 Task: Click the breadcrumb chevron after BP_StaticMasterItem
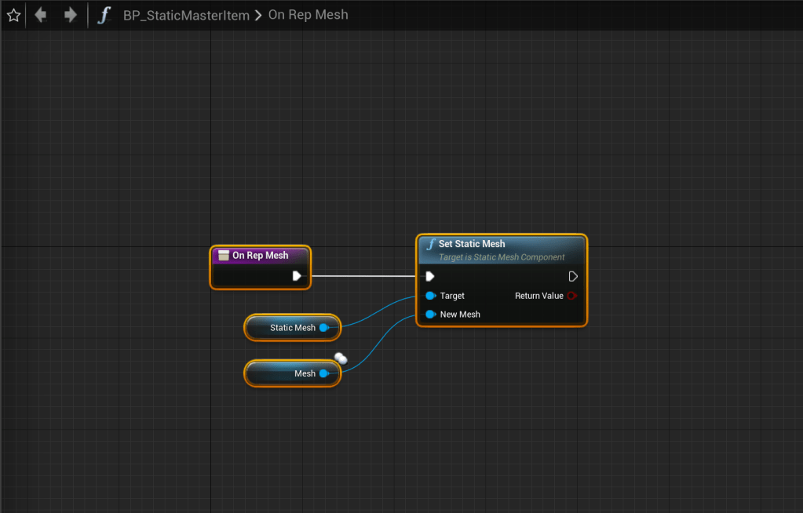[x=258, y=15]
